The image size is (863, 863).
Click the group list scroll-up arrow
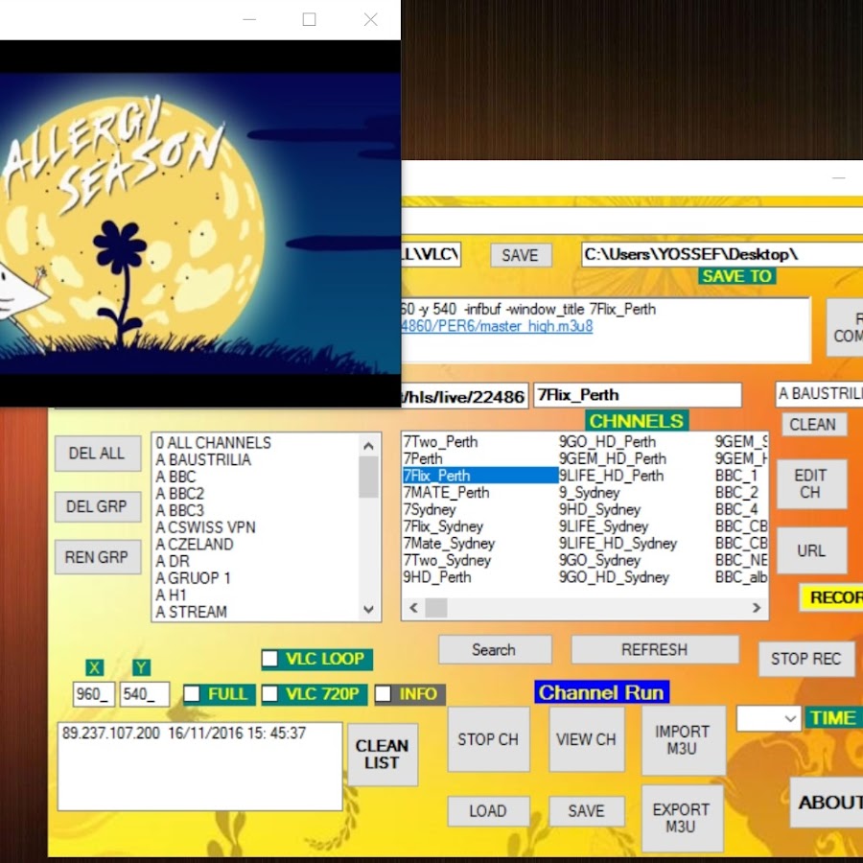369,446
